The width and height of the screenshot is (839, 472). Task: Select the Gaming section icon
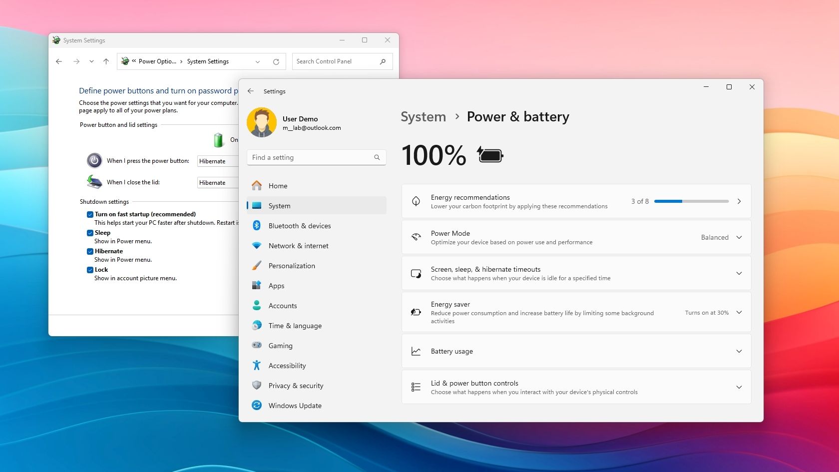(x=256, y=345)
